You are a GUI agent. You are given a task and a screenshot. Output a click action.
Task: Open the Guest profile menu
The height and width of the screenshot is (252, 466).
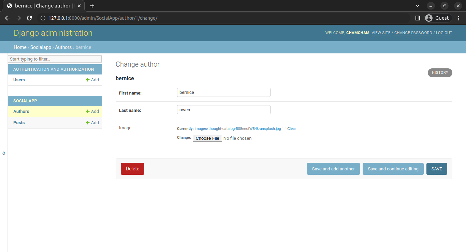pos(438,18)
